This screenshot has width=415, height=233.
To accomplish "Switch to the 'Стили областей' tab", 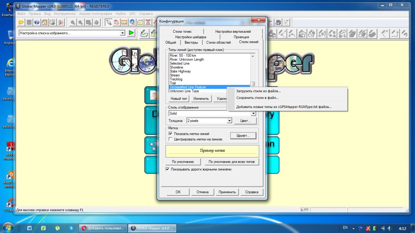I will pyautogui.click(x=218, y=42).
